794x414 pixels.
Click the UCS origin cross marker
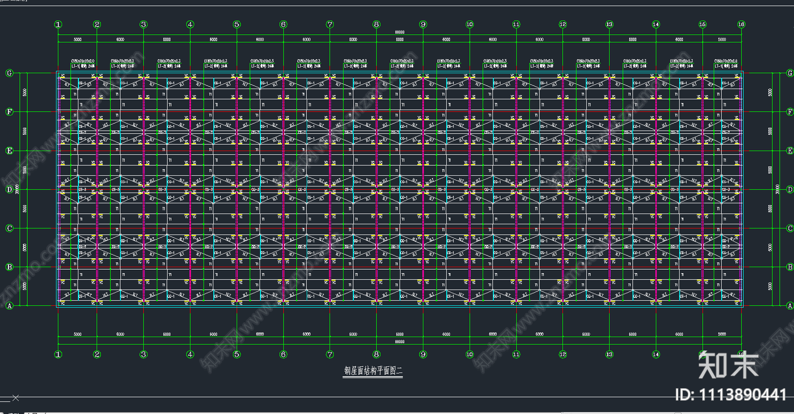(x=15, y=398)
